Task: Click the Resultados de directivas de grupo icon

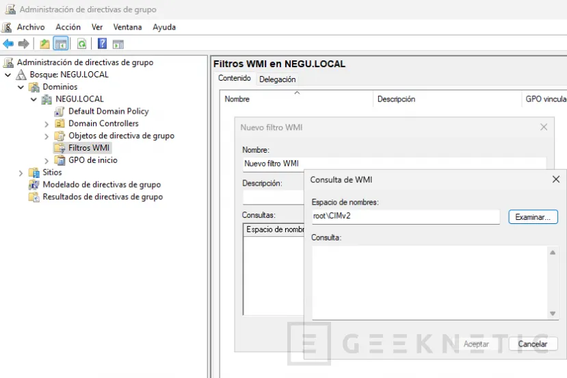Action: [34, 197]
